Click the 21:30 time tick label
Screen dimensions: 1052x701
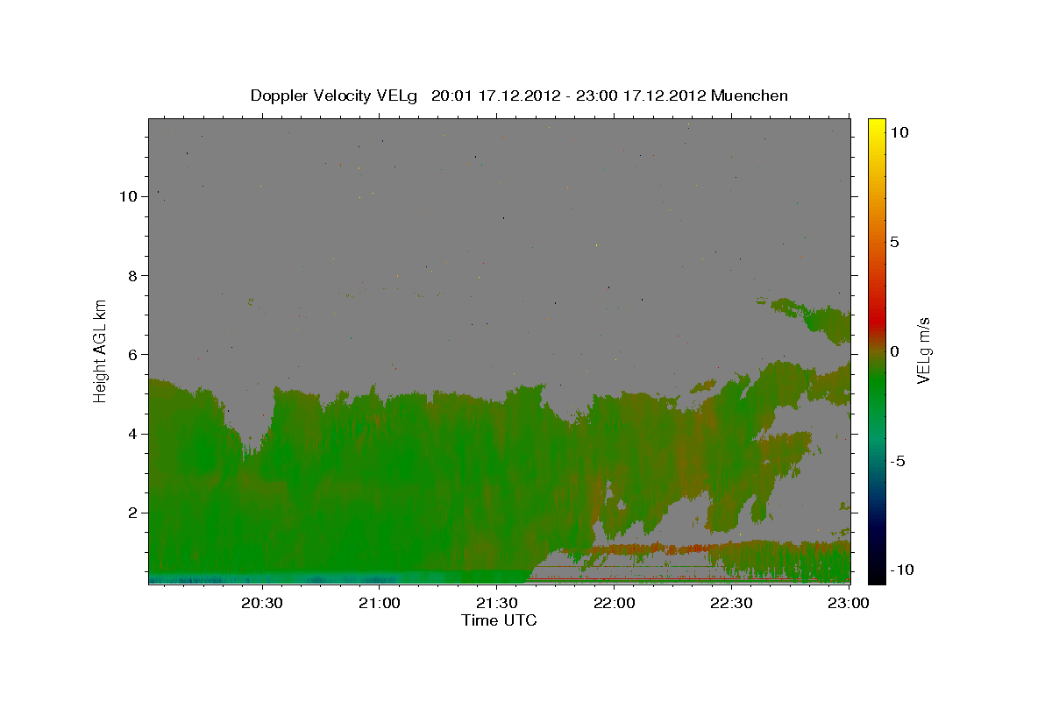(x=497, y=604)
